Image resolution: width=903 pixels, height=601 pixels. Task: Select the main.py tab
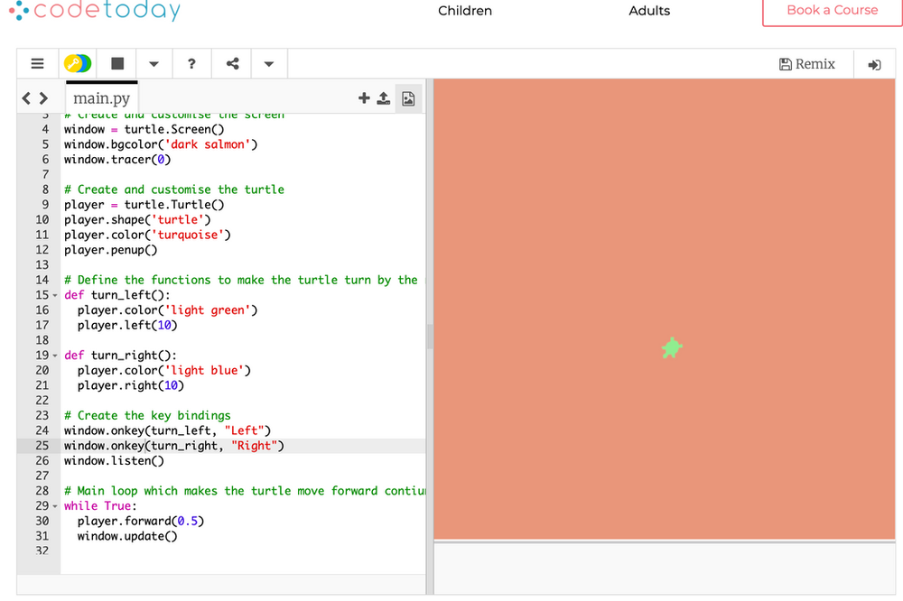click(102, 97)
